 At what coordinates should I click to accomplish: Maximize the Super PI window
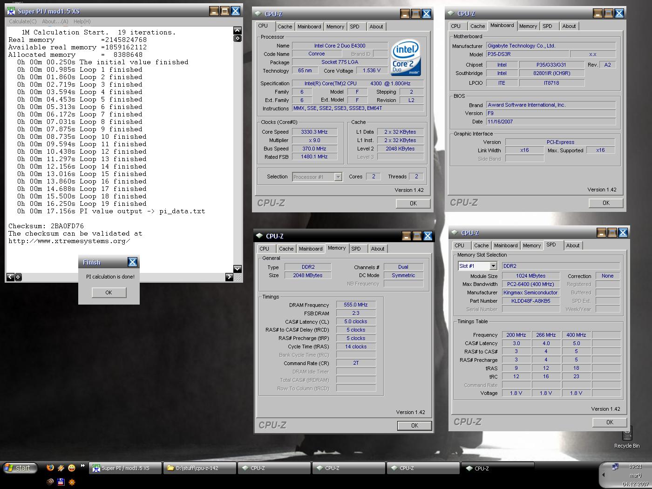225,11
